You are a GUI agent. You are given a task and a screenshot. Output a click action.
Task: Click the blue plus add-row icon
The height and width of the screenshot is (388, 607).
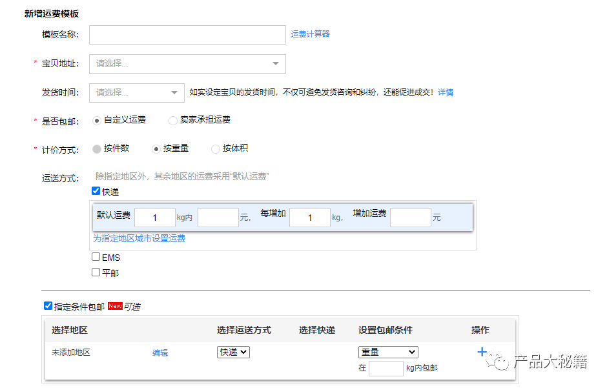(x=481, y=352)
